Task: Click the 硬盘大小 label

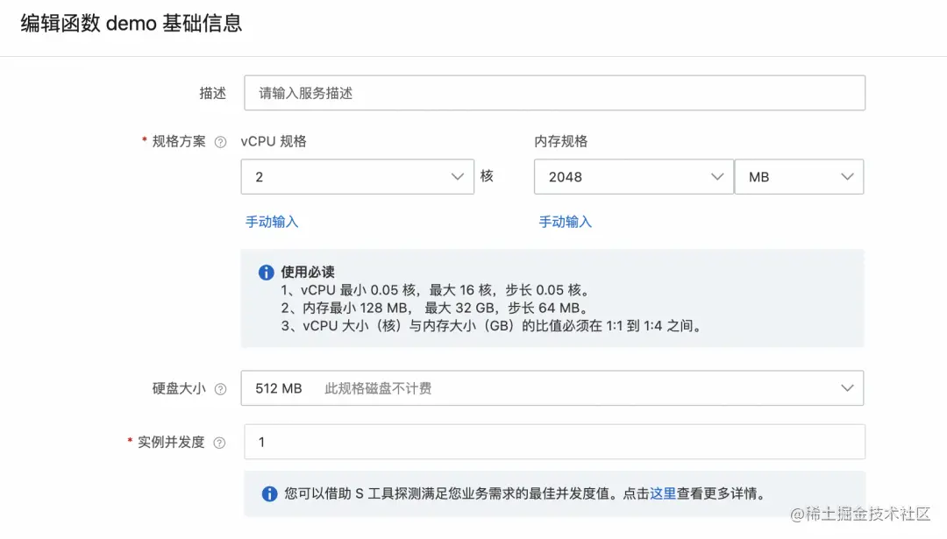Action: [x=179, y=389]
